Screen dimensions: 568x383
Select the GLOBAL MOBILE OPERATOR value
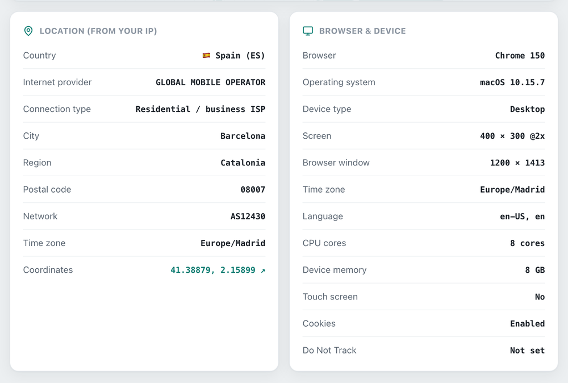[x=211, y=82]
